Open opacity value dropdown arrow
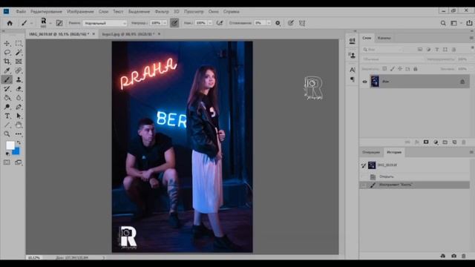 pyautogui.click(x=165, y=23)
